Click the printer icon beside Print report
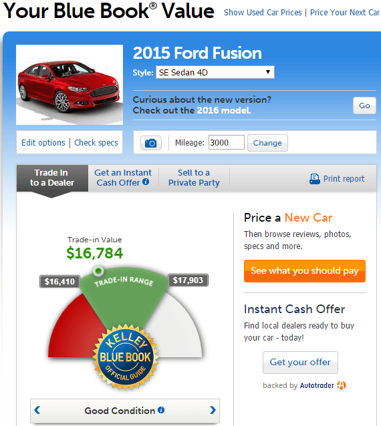This screenshot has height=426, width=381. tap(315, 179)
